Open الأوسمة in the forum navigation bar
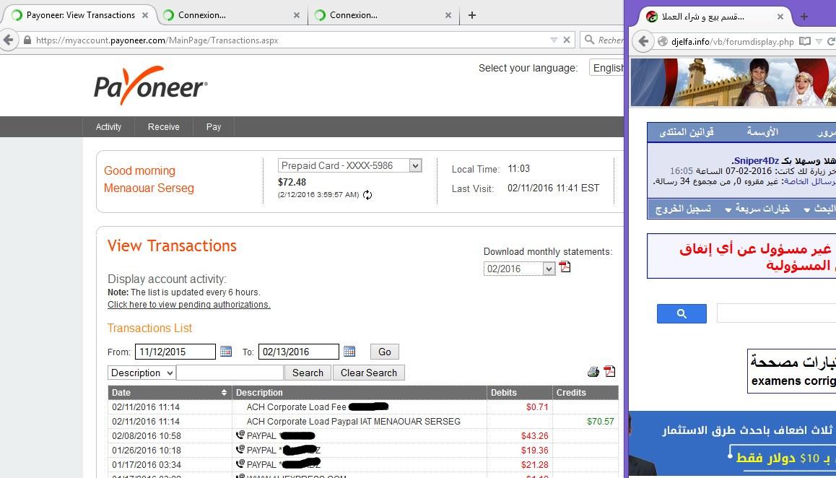 (x=762, y=131)
